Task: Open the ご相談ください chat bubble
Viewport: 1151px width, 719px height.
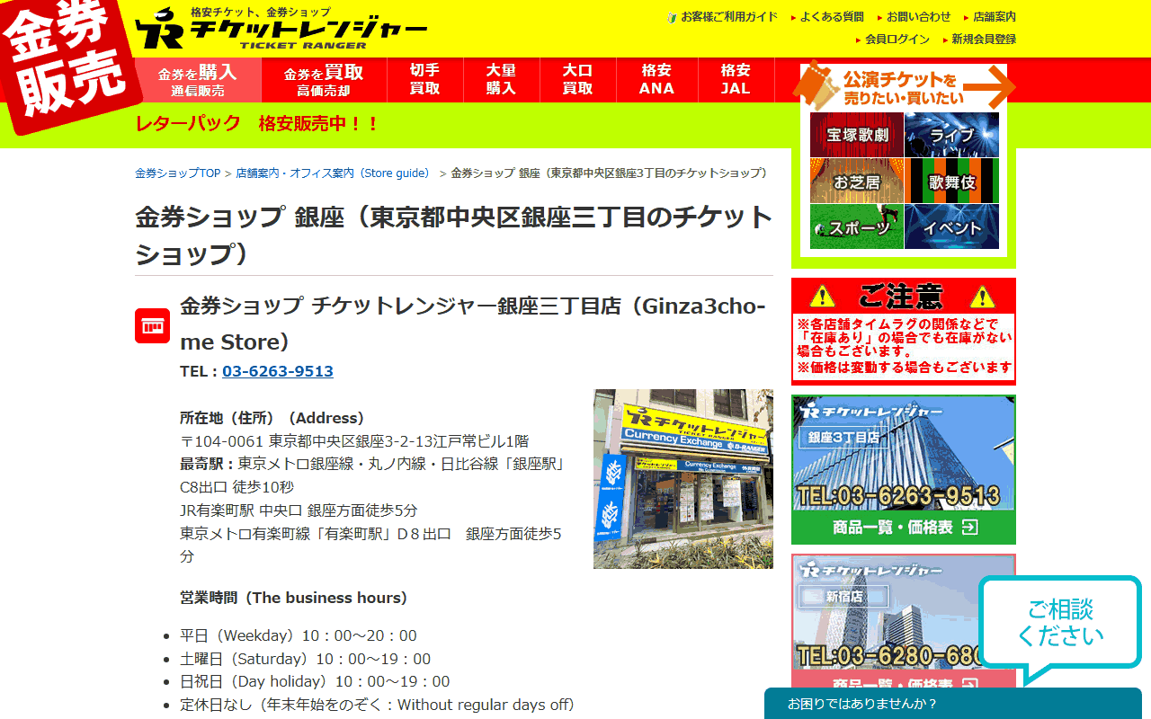Action: point(1060,623)
